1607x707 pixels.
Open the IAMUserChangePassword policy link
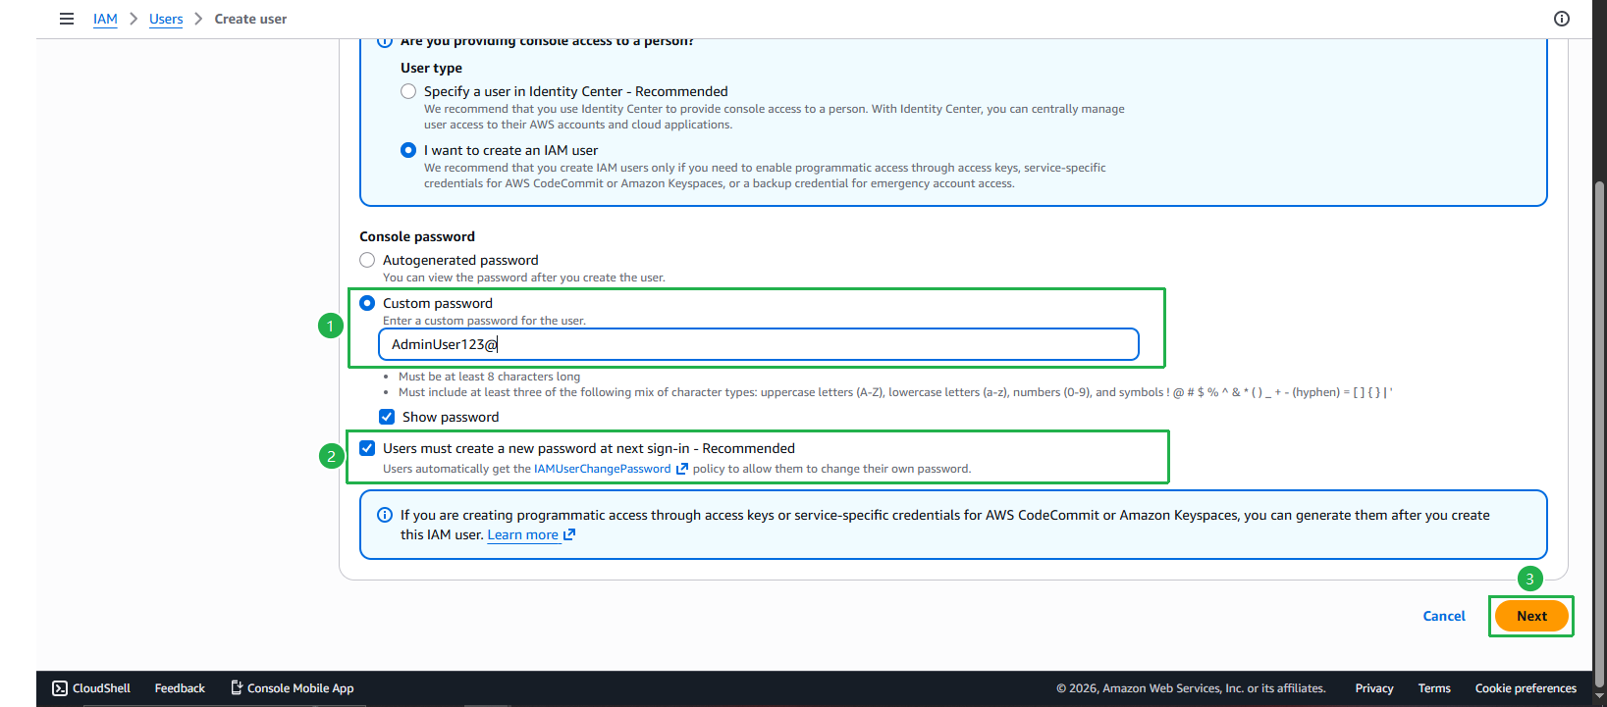click(603, 469)
